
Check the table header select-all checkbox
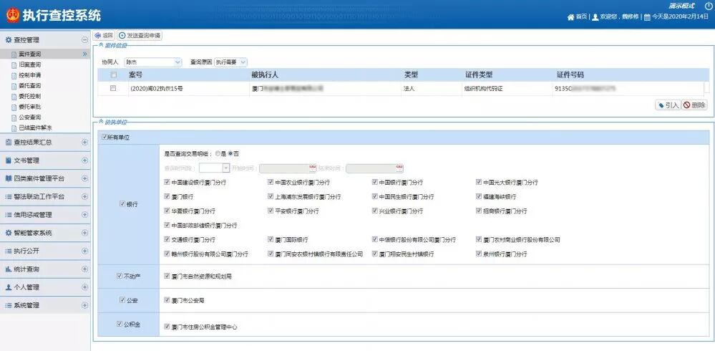(113, 74)
